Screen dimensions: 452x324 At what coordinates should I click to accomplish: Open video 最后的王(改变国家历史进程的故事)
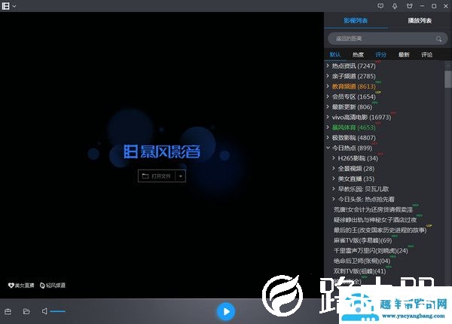(380, 230)
